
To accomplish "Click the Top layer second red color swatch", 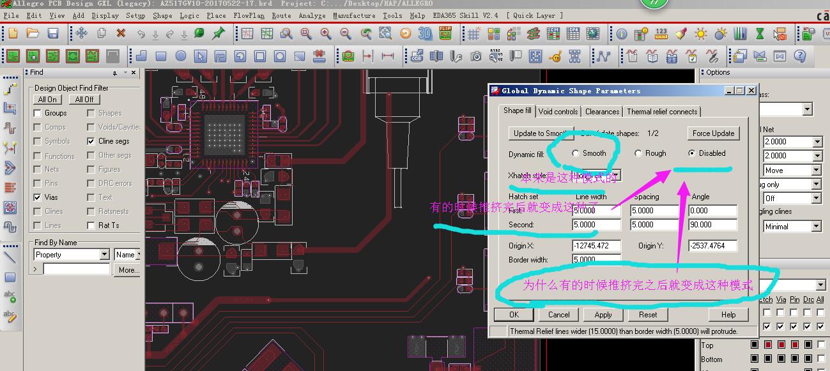I will 769,345.
